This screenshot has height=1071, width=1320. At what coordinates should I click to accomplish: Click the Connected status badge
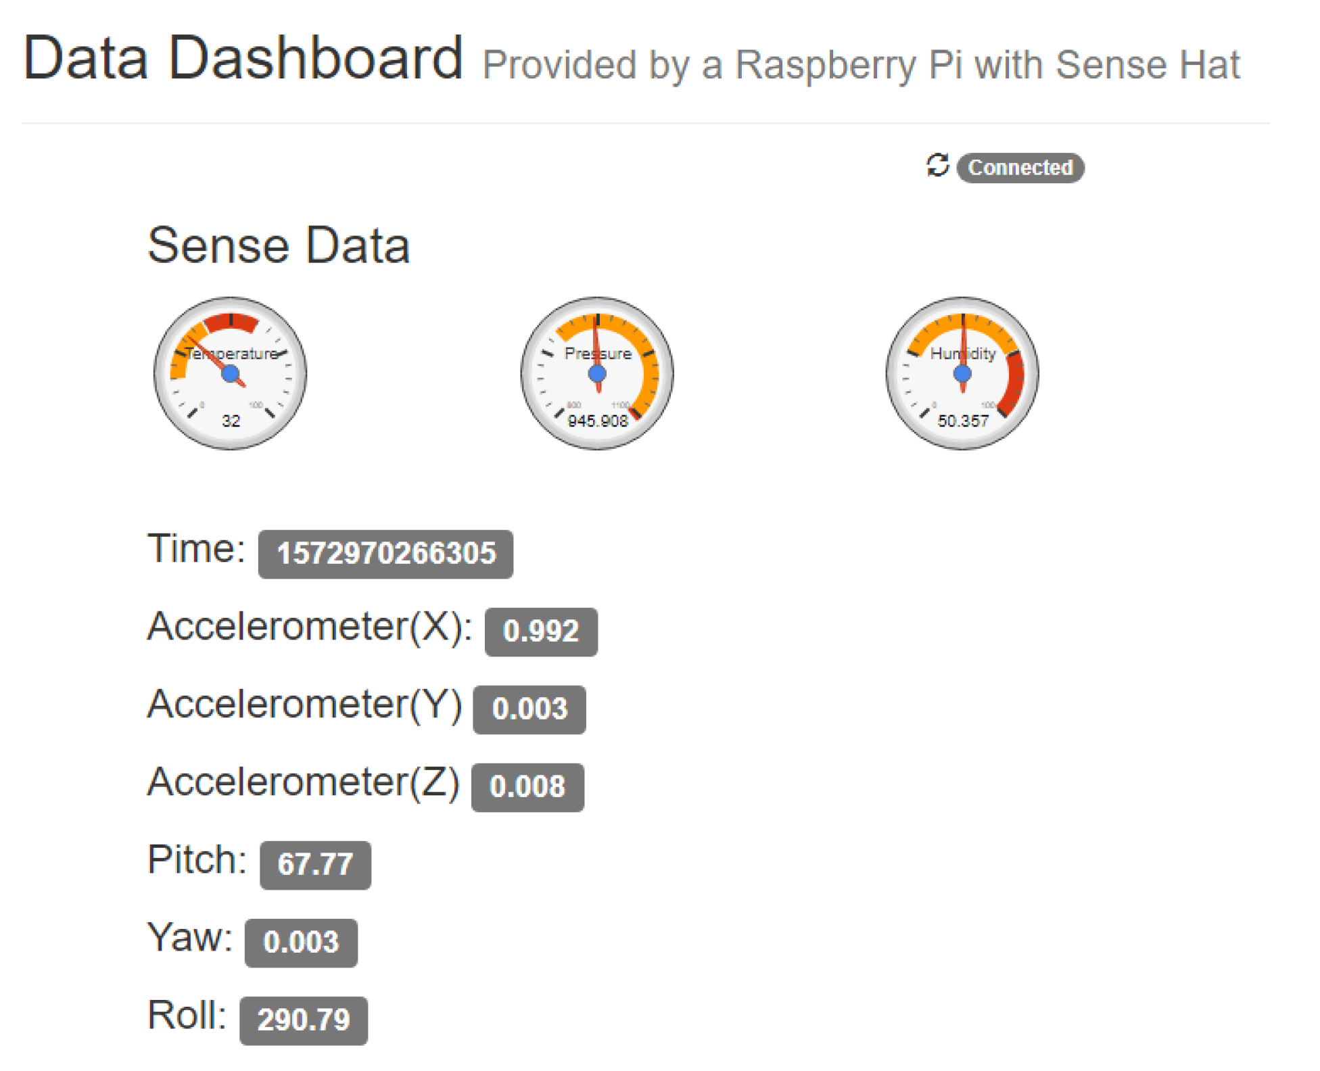tap(1020, 168)
